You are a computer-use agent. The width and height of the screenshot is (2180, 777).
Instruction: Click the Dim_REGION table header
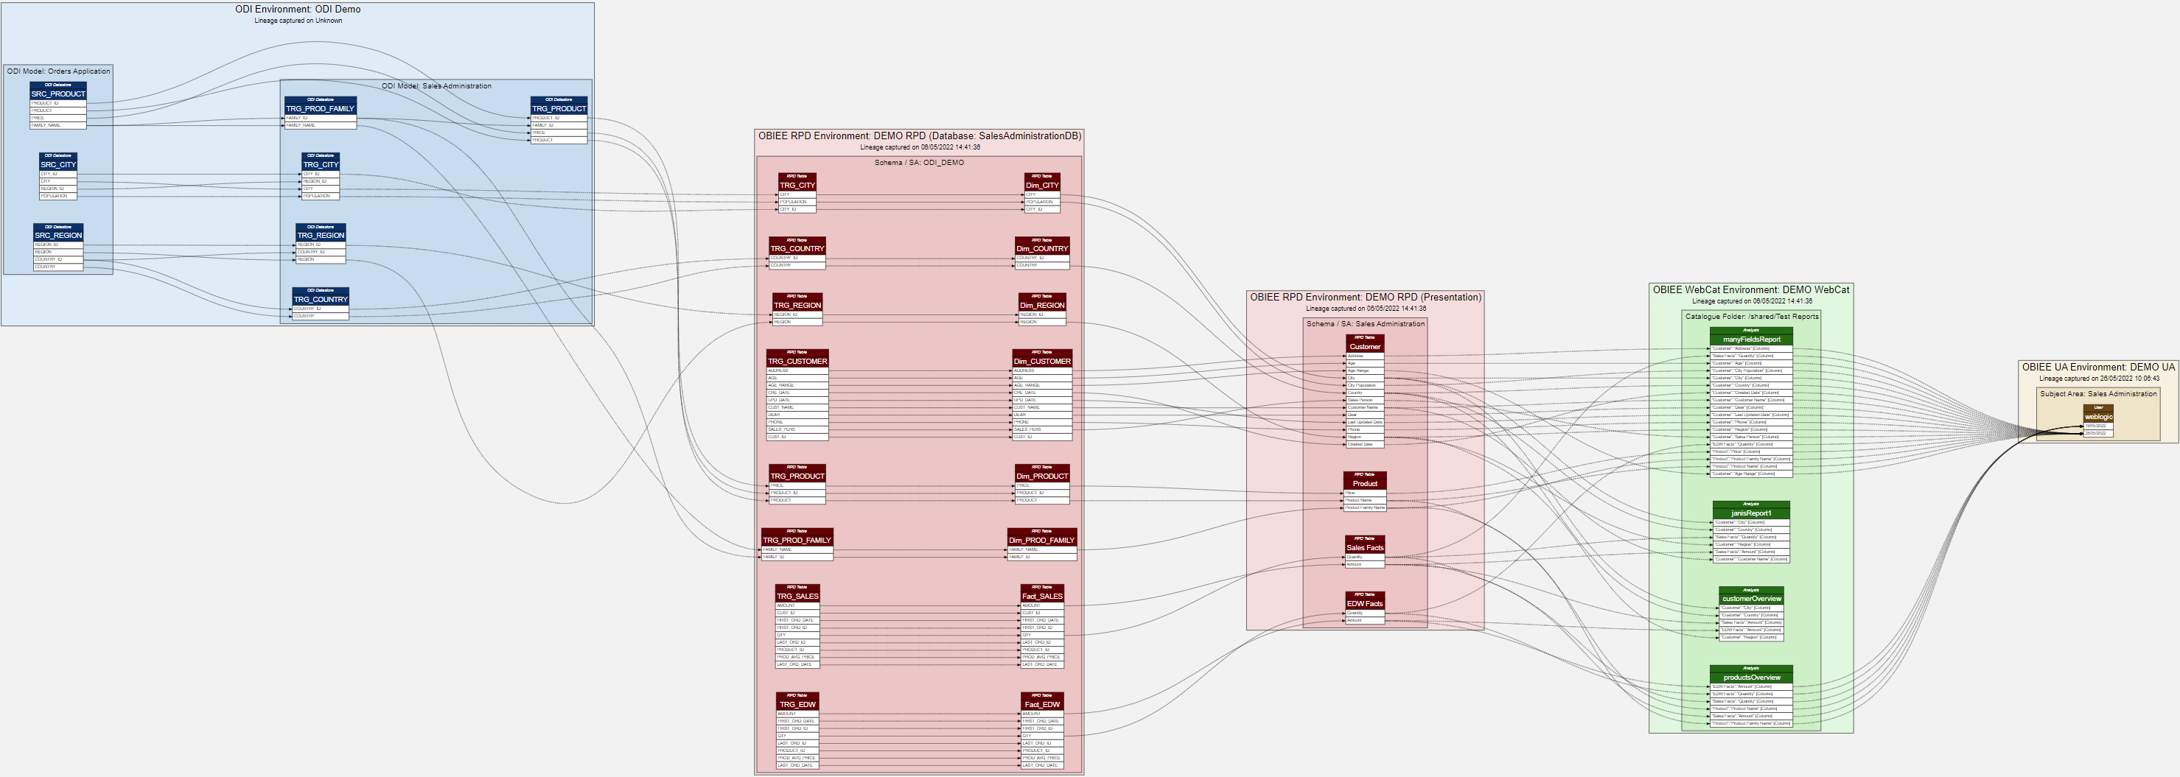coord(1042,305)
